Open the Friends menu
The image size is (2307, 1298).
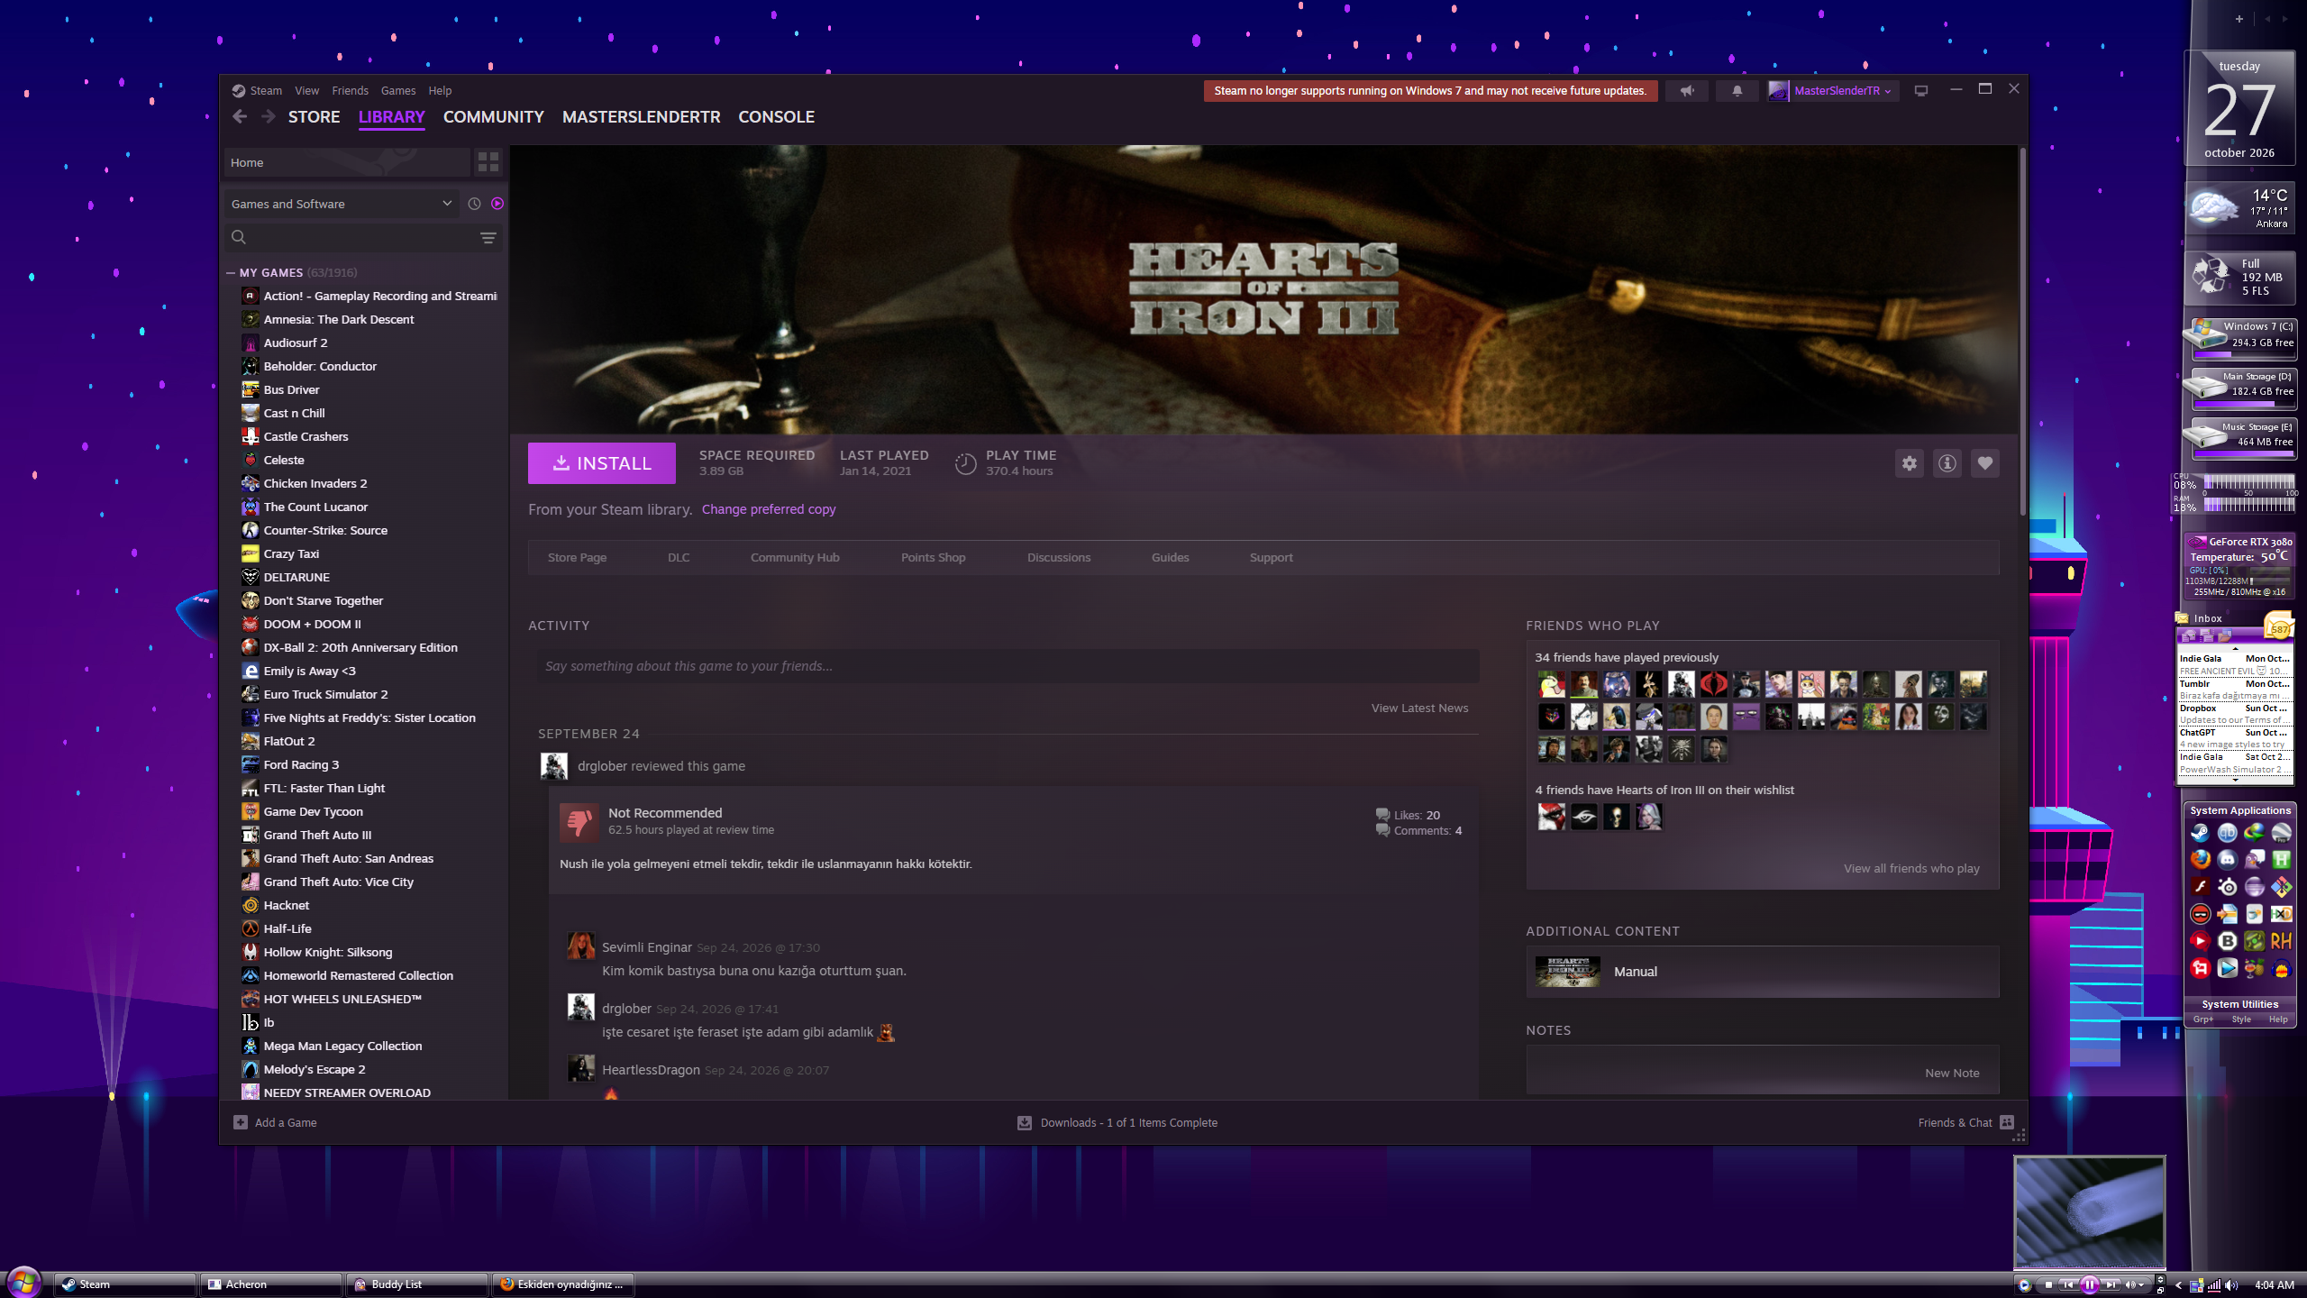(x=350, y=91)
